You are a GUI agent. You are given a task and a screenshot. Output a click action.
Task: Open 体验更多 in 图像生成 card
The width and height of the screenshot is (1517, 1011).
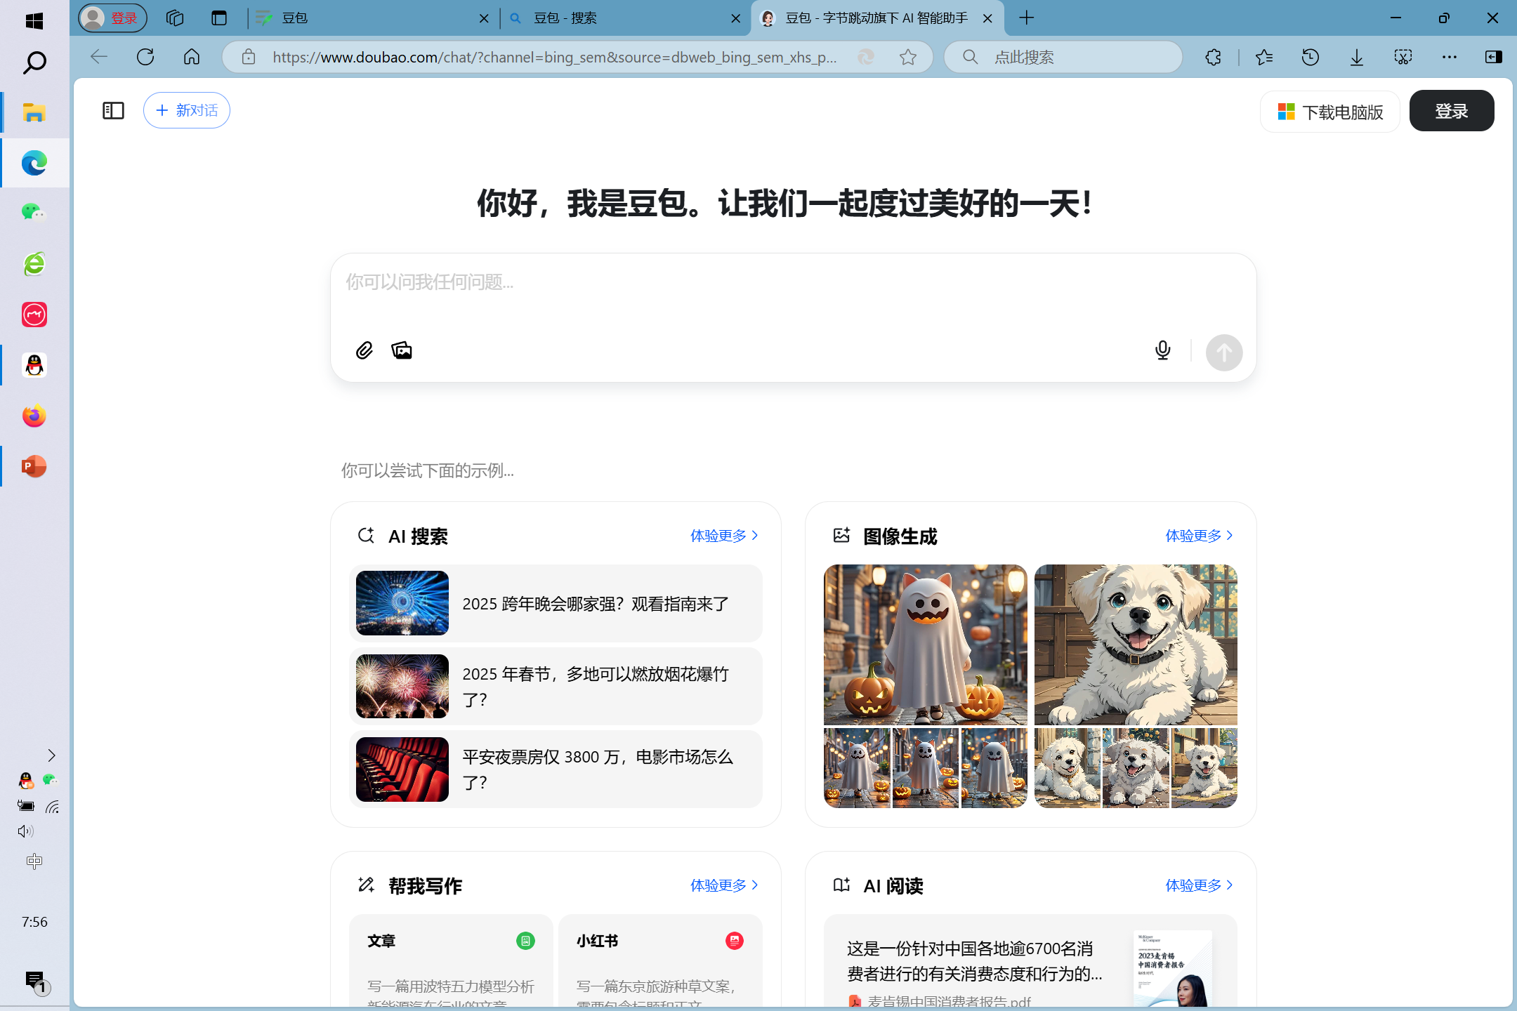[1199, 536]
